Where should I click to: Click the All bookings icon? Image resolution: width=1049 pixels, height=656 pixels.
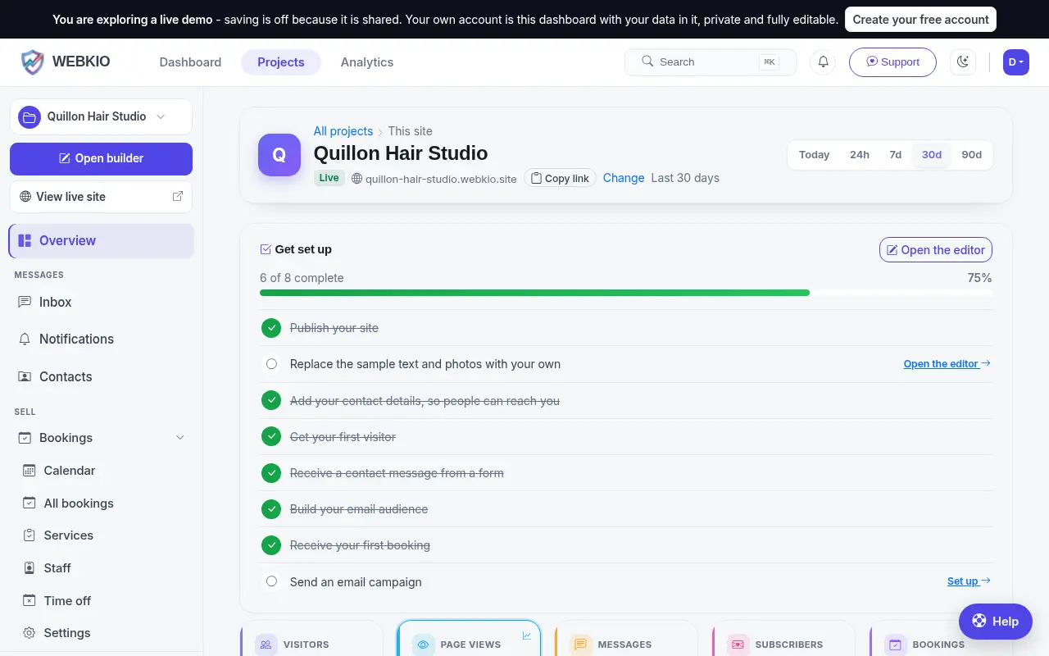(x=30, y=503)
